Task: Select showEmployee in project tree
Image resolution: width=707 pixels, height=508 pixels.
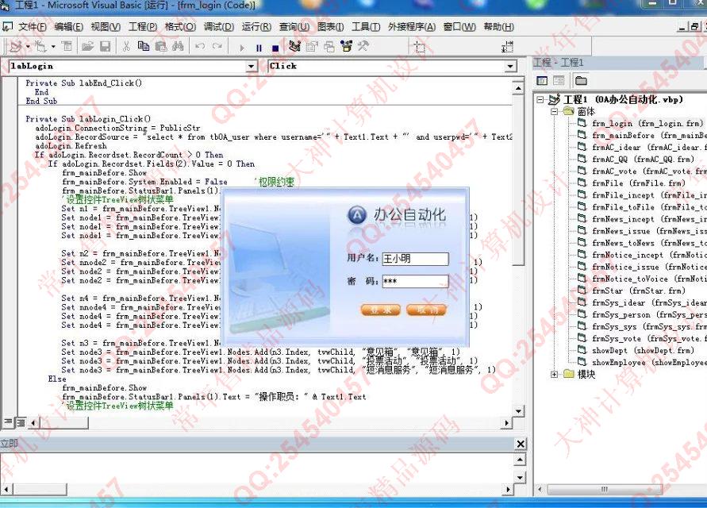Action: 649,362
